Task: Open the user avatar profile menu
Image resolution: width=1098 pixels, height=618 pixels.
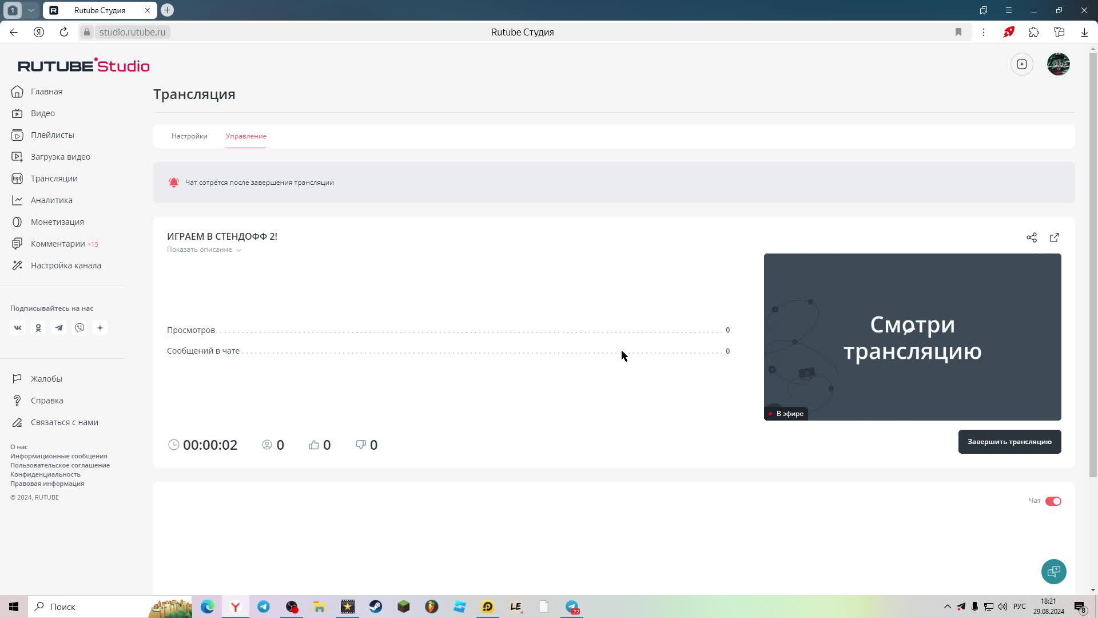Action: 1059,64
